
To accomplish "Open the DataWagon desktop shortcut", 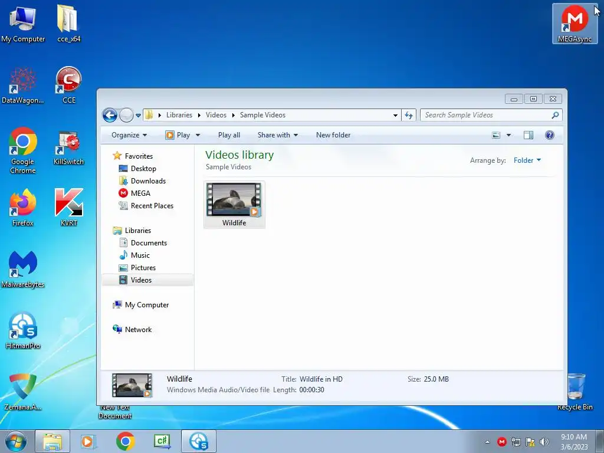I will (x=23, y=86).
